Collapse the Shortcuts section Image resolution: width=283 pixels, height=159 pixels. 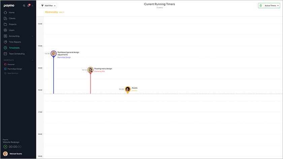pyautogui.click(x=33, y=60)
